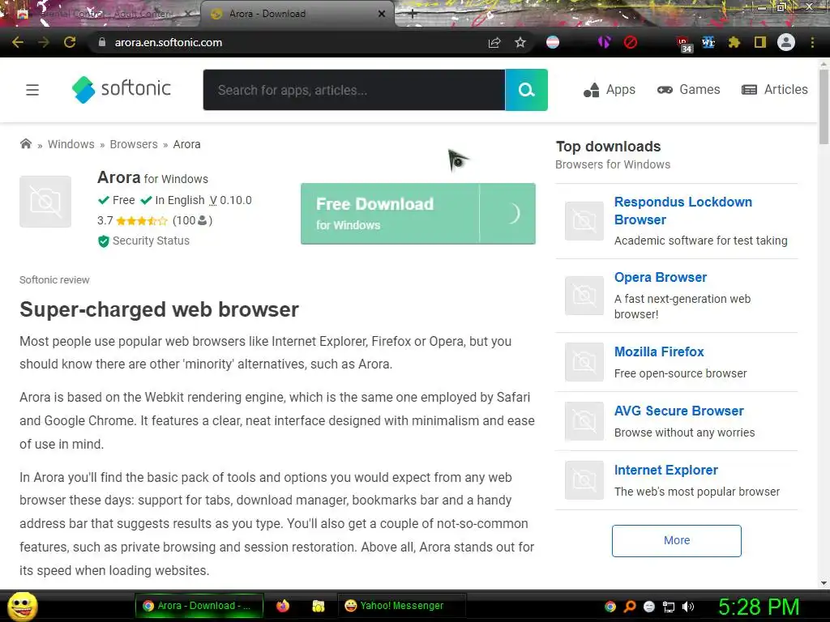Click the share page icon in address bar
The width and height of the screenshot is (830, 622).
coord(494,42)
